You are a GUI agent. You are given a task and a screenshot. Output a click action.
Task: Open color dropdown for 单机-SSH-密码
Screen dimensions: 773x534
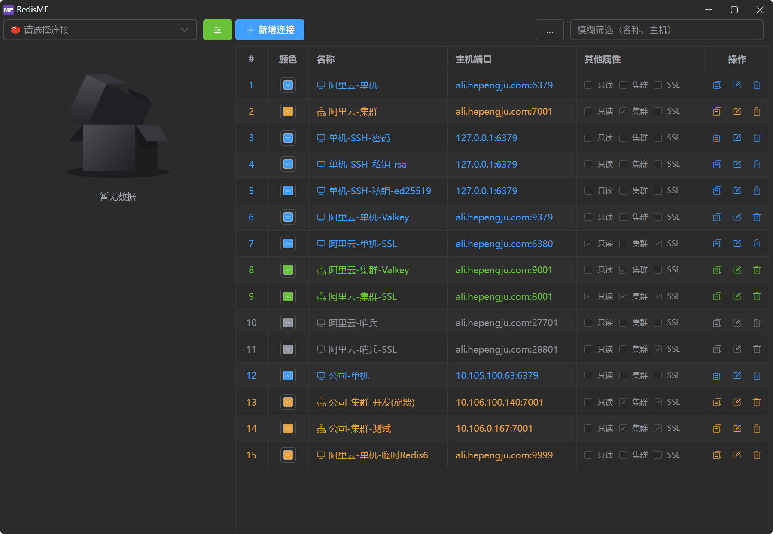coord(288,138)
